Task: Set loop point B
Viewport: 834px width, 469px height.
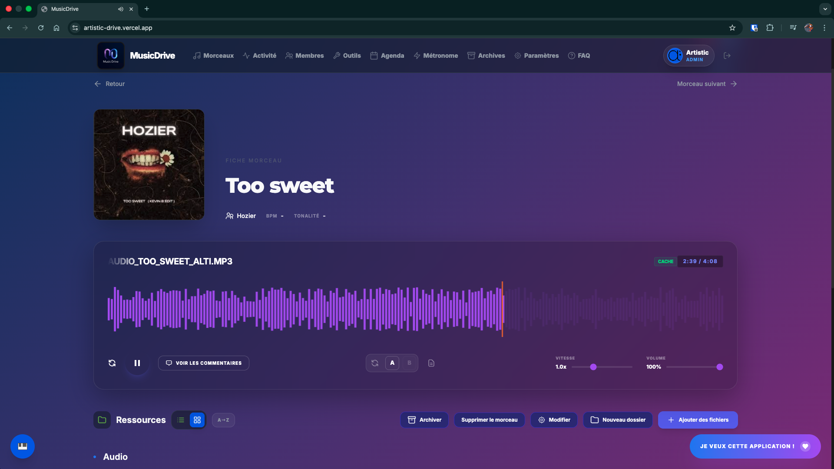Action: pos(409,363)
